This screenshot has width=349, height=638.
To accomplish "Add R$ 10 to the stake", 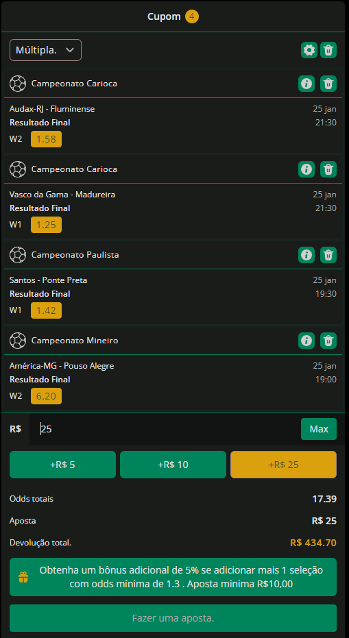I will click(x=173, y=464).
